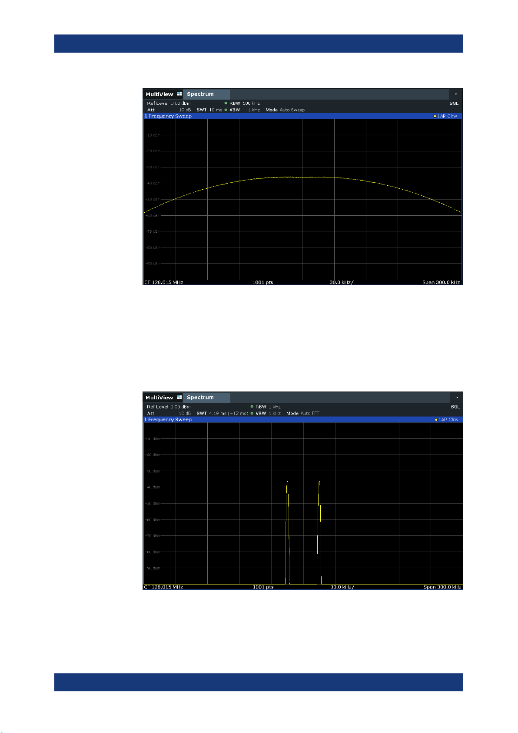Click Mode Auto FFT label
The width and height of the screenshot is (518, 733).
[x=303, y=413]
